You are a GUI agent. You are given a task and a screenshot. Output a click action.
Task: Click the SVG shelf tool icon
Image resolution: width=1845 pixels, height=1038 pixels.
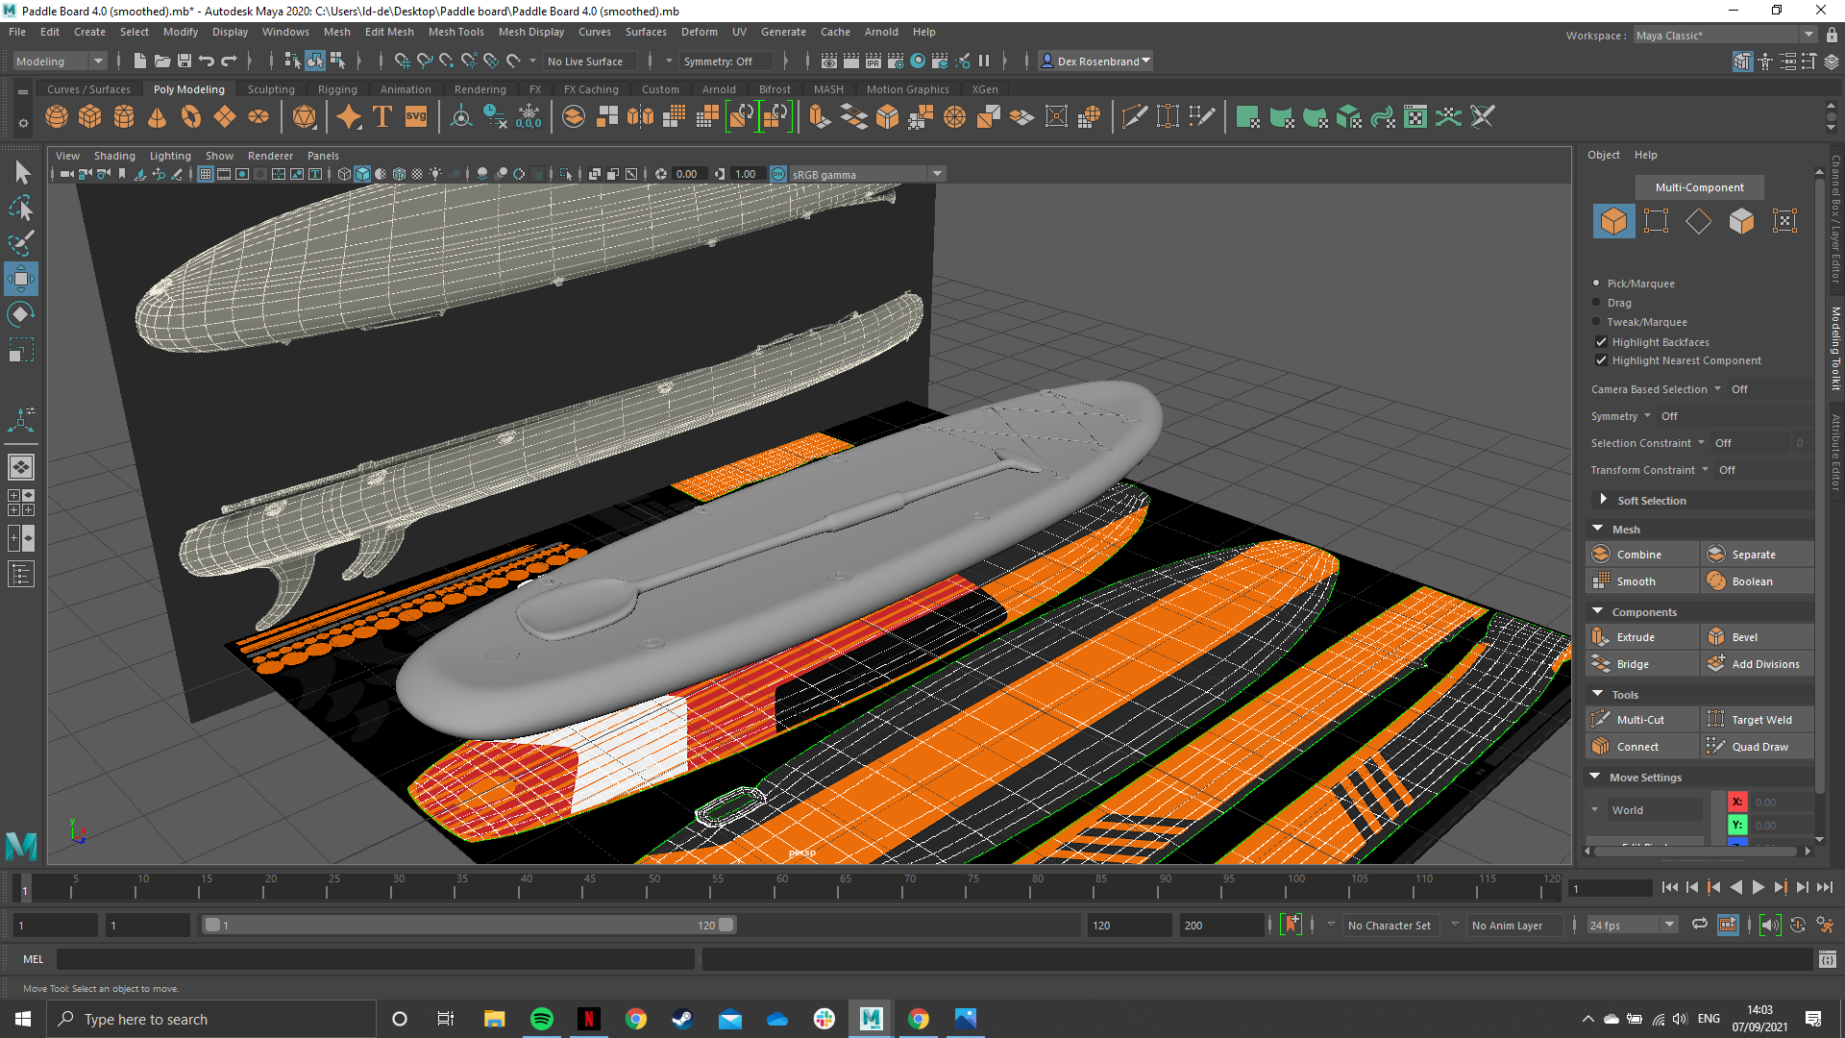[416, 117]
